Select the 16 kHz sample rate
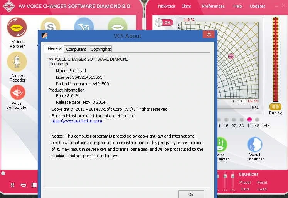This screenshot has height=198, width=288. (x=226, y=120)
